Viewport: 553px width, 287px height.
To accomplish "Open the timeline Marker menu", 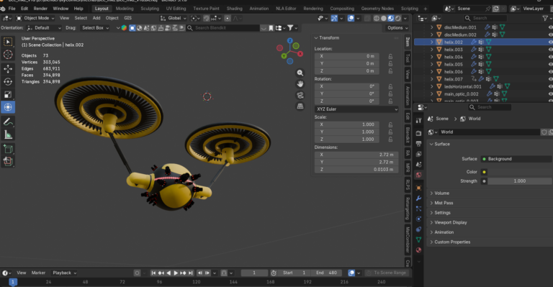I will 38,273.
